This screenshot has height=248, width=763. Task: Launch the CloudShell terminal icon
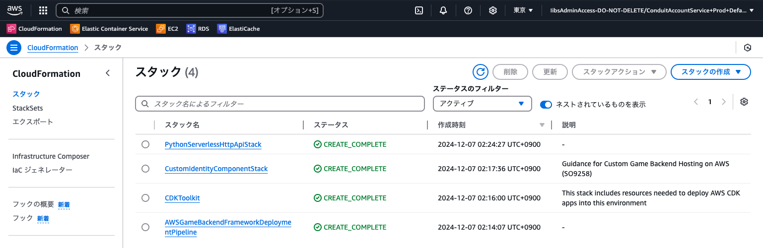[419, 10]
